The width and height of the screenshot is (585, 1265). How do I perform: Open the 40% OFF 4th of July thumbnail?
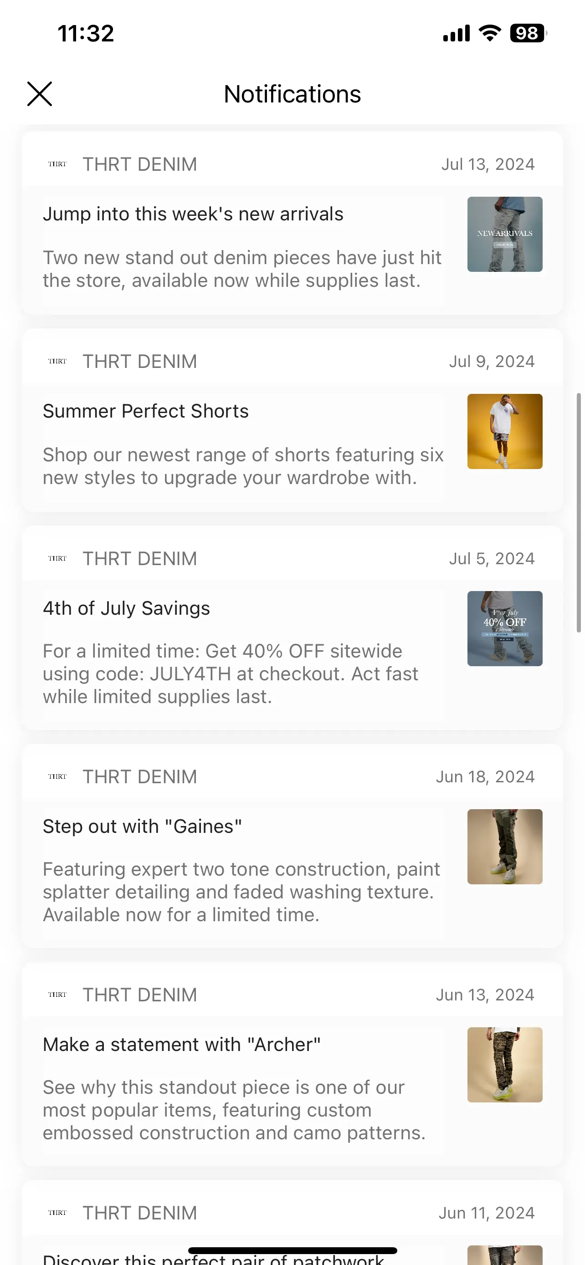pyautogui.click(x=504, y=628)
